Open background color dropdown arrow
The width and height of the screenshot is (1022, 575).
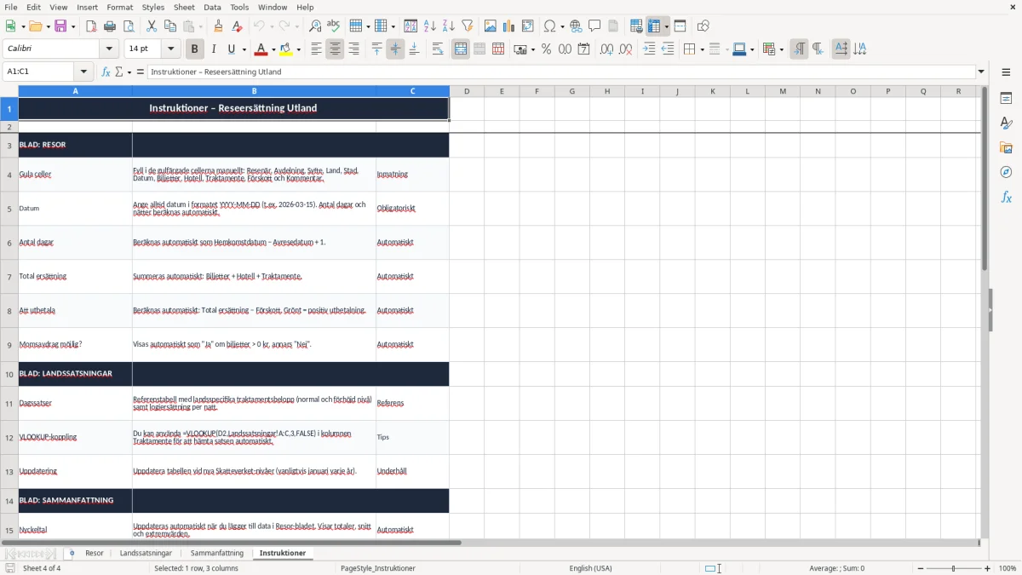click(x=299, y=49)
